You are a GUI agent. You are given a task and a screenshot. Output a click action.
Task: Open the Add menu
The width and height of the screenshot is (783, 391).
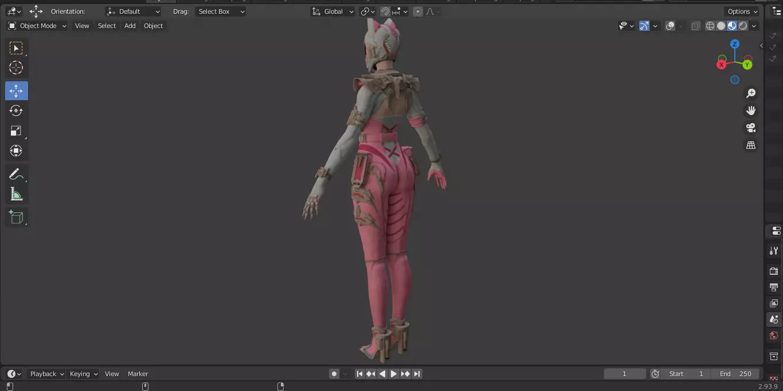click(x=130, y=26)
